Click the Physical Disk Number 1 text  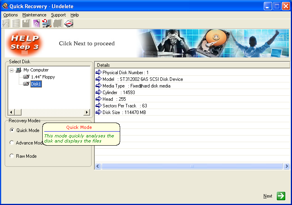pyautogui.click(x=126, y=73)
